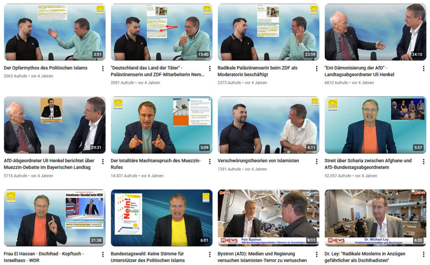Open options menu for 'Streit über Scharia' video

423,161
